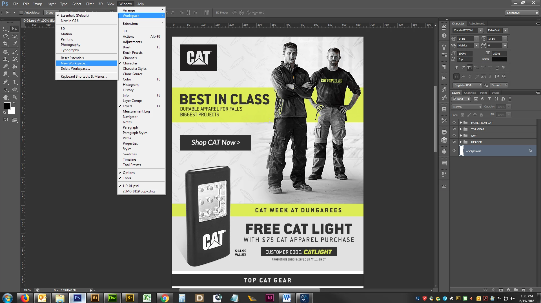
Task: Select the Photography workspace
Action: point(87,45)
